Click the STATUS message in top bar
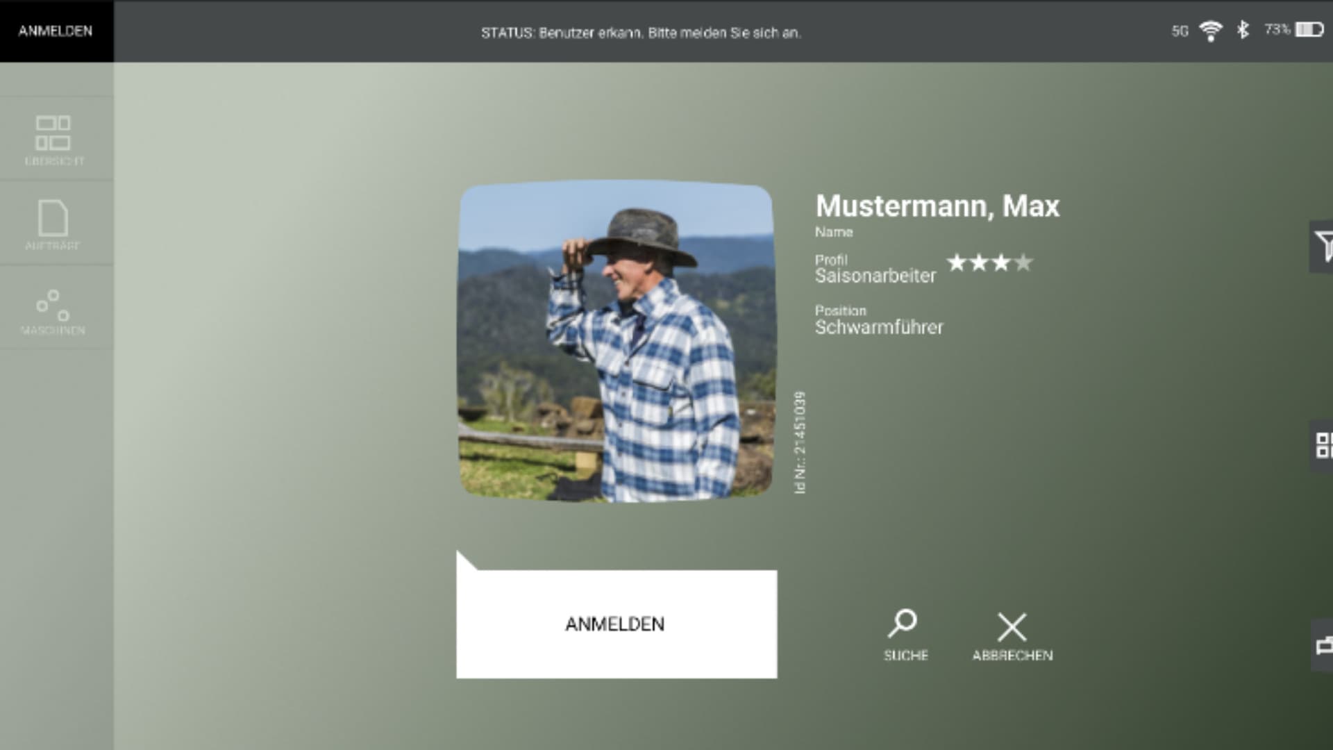Image resolution: width=1333 pixels, height=750 pixels. click(641, 33)
